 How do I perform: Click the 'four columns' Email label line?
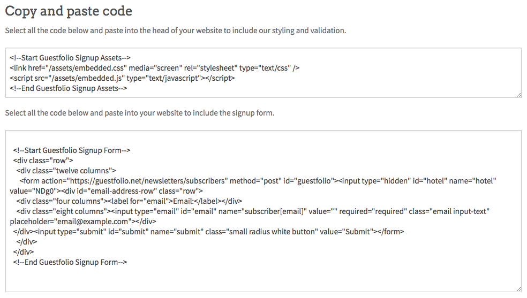coord(129,201)
